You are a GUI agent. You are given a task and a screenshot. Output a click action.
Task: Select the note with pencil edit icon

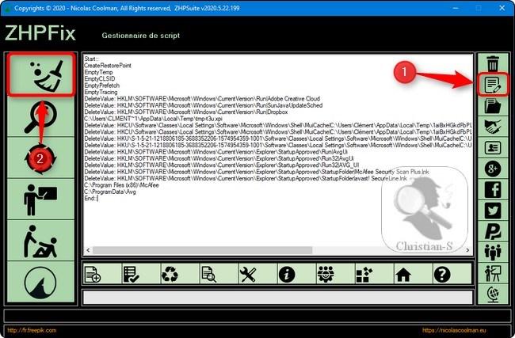[493, 85]
